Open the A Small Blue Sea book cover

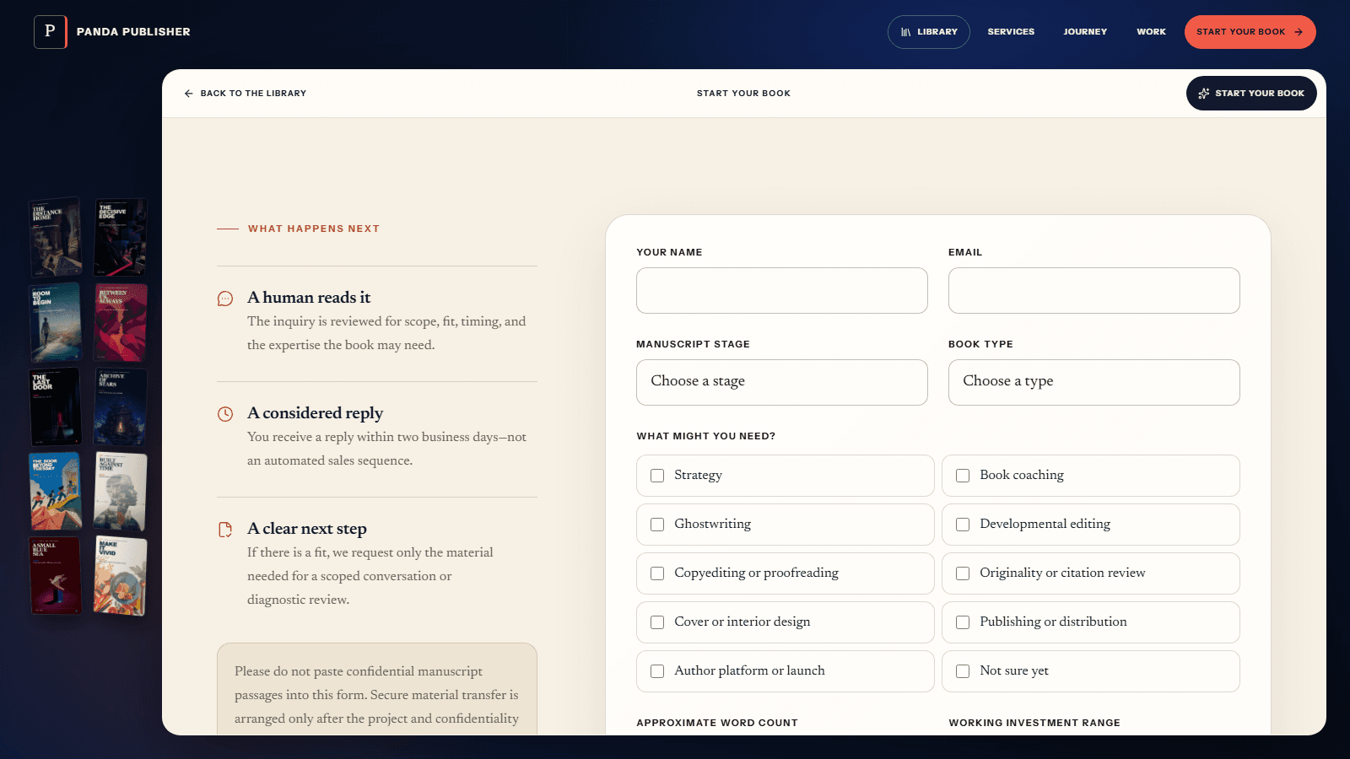[55, 576]
